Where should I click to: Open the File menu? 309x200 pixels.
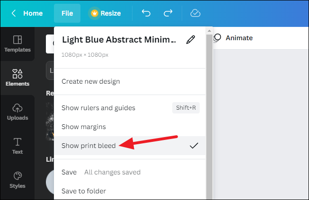(67, 13)
